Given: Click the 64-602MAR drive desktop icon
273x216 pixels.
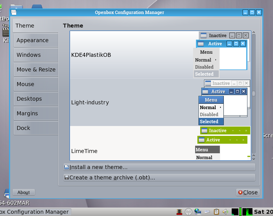Looking at the screenshot, I should coord(7,193).
